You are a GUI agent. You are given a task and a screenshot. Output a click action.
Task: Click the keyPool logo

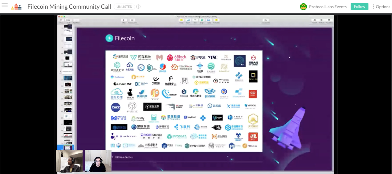pyautogui.click(x=190, y=117)
